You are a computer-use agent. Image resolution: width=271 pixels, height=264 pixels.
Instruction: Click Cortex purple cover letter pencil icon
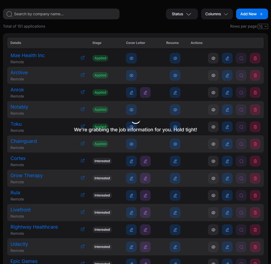[145, 161]
